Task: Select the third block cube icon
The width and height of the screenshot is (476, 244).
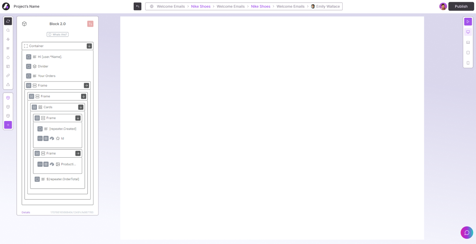Action: [8, 116]
